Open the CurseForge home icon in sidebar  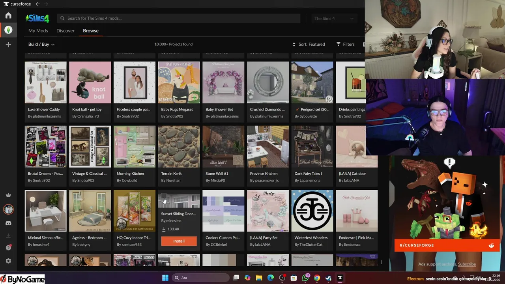coord(8,15)
